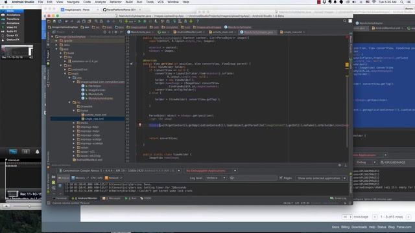Click Downloads link in Parse footer
Image resolution: width=415 pixels, height=233 pixels.
pyautogui.click(x=359, y=227)
